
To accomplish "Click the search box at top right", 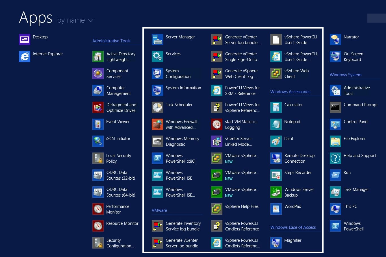I will click(376, 18).
